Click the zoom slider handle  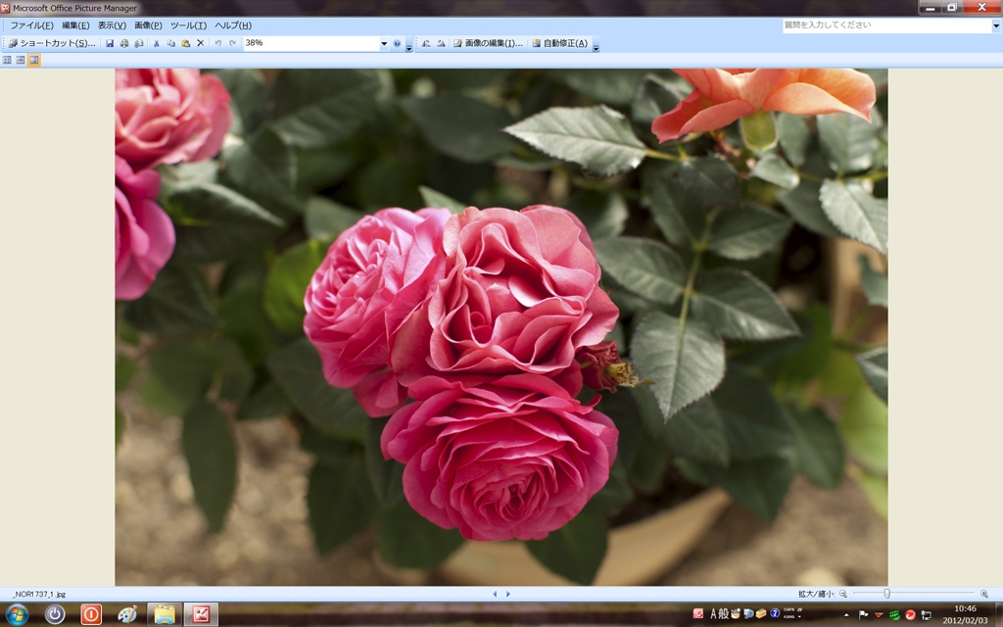[886, 594]
